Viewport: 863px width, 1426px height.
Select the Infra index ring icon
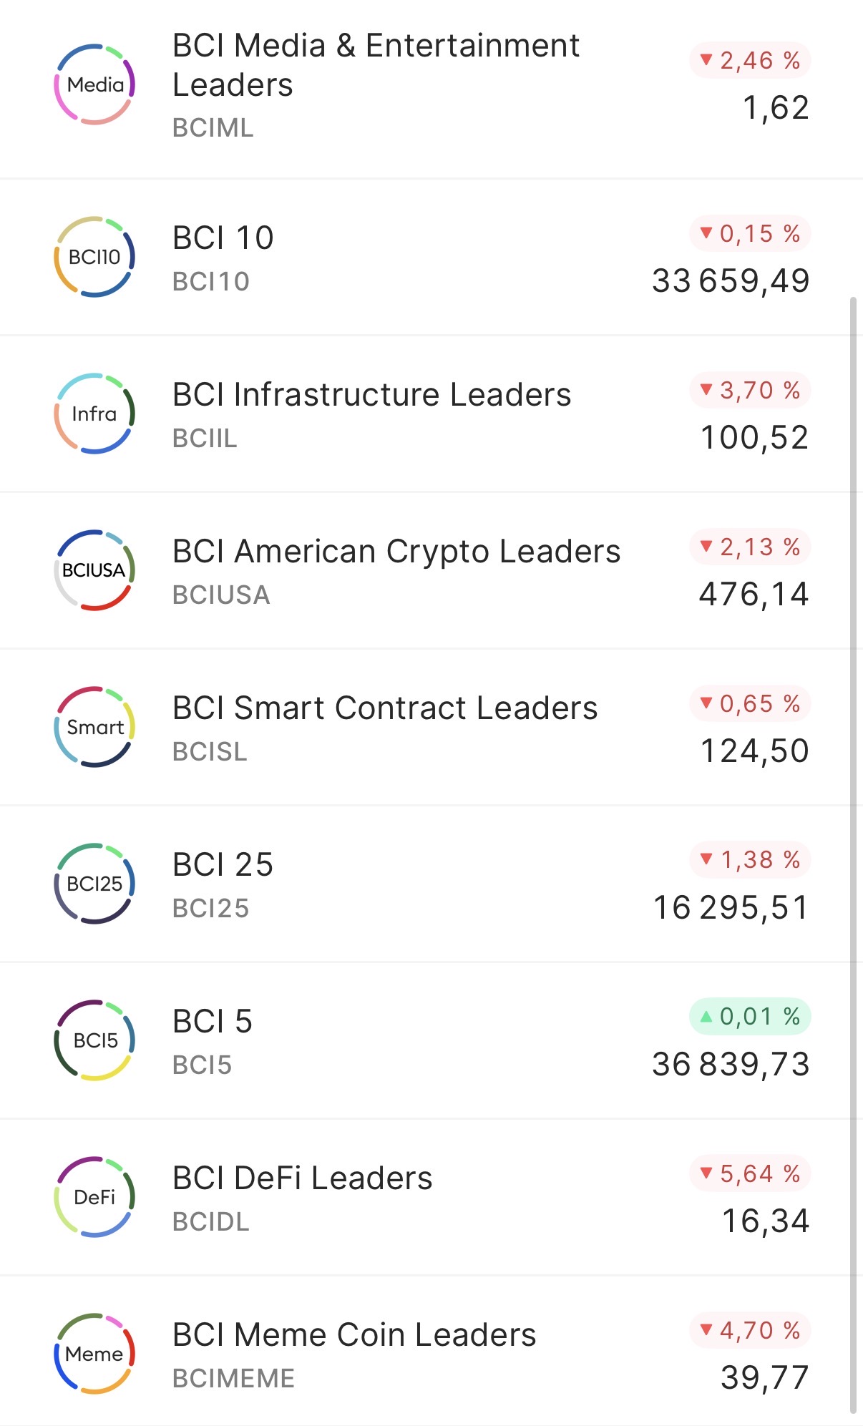coord(94,414)
